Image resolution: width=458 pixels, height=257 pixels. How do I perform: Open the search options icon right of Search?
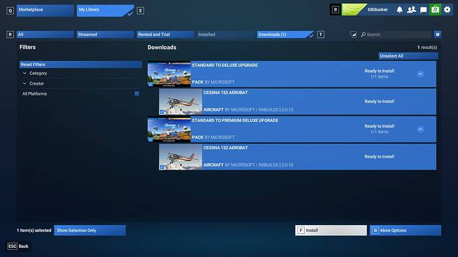point(437,34)
